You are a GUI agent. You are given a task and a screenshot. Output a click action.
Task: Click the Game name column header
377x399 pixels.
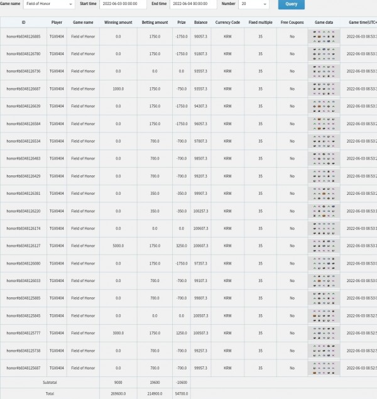click(x=83, y=23)
